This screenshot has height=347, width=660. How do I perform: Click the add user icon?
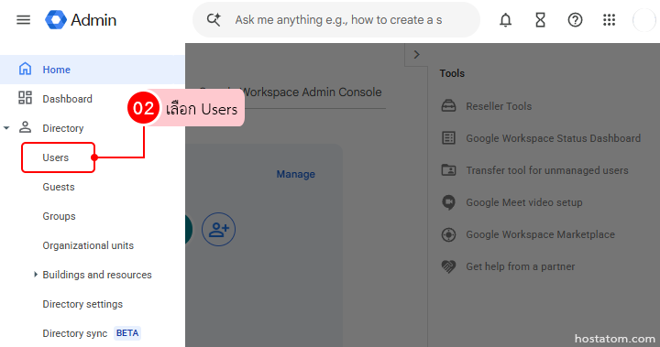click(x=218, y=229)
